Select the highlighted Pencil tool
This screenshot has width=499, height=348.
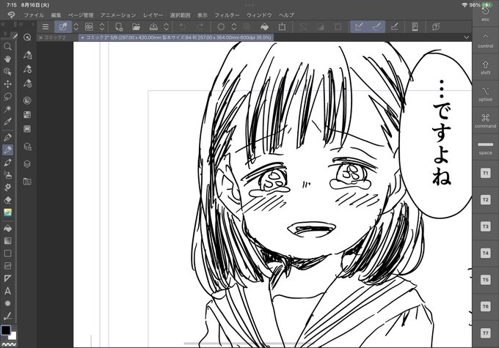click(x=7, y=149)
